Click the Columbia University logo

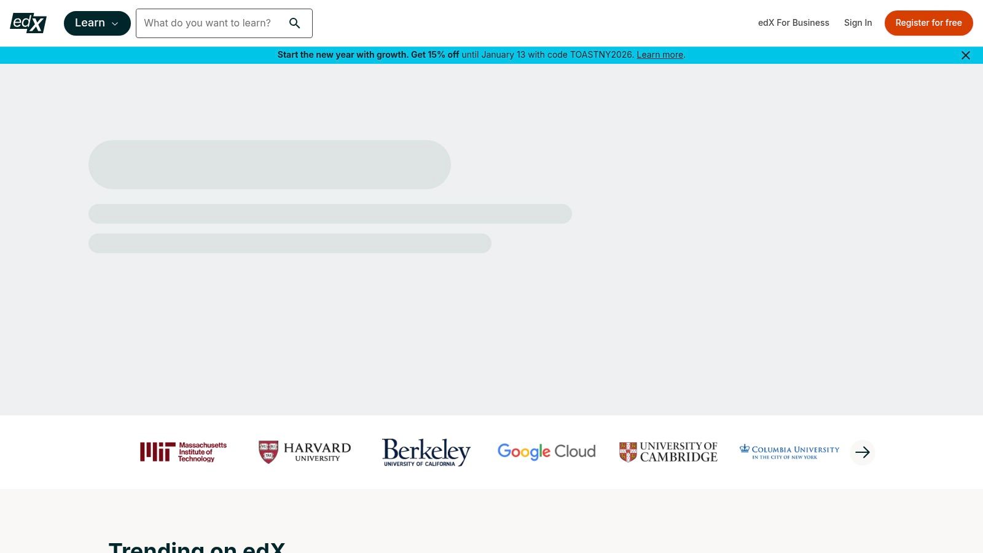point(788,452)
